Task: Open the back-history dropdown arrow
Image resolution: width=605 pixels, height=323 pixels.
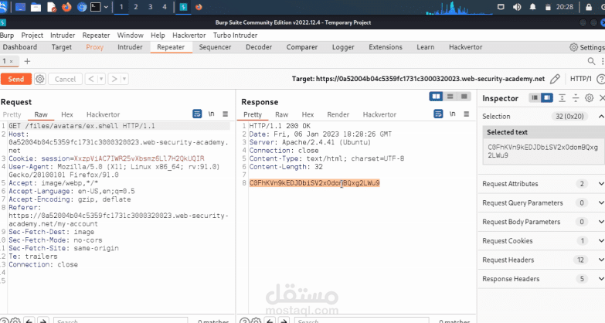Action: pos(101,79)
